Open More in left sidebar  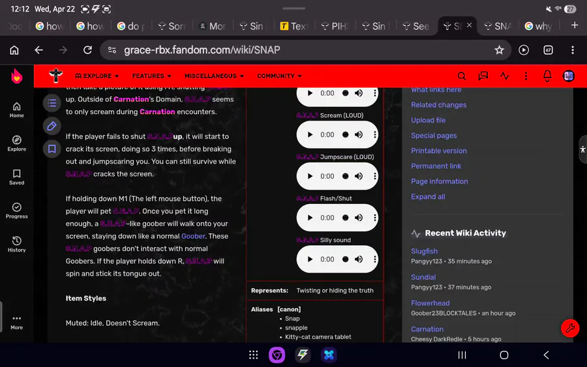coord(16,322)
